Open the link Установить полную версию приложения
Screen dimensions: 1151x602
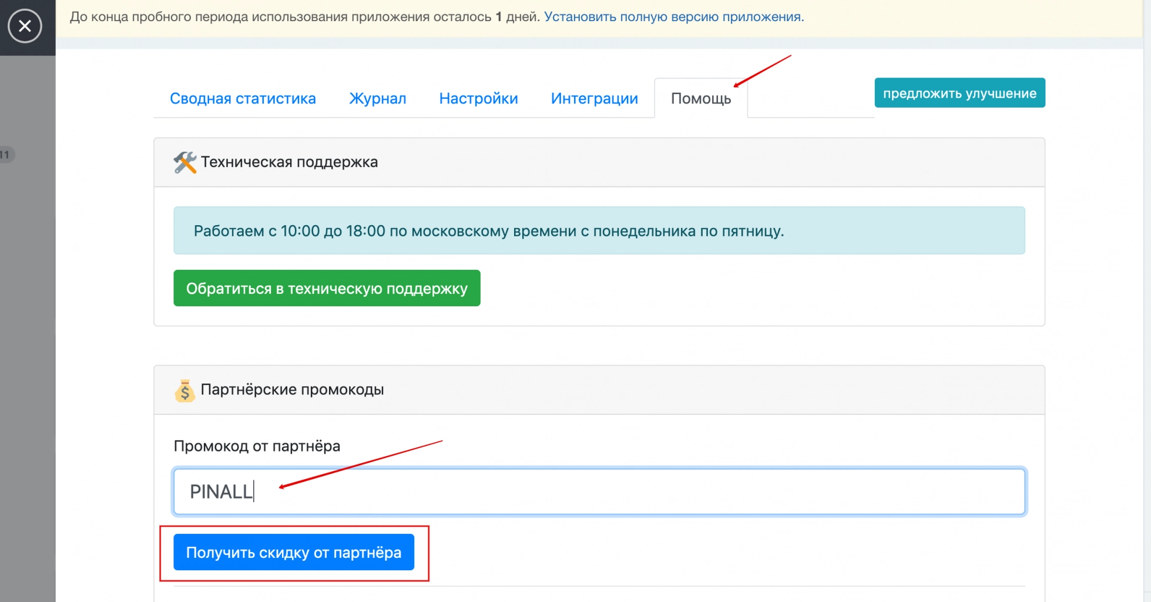pyautogui.click(x=673, y=17)
